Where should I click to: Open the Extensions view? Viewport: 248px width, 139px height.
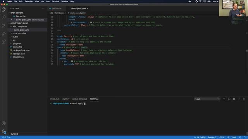[x=3, y=42]
